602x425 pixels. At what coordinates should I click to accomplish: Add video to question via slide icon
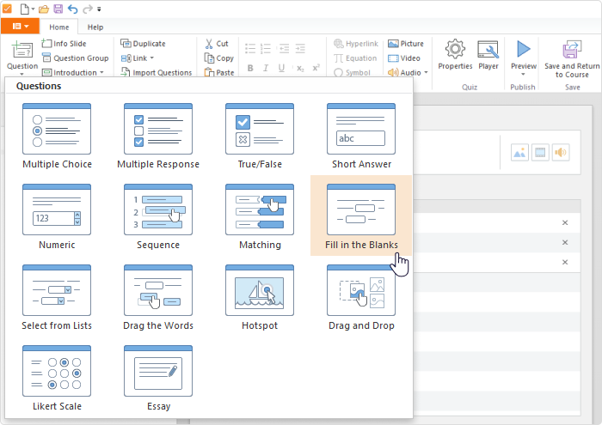click(540, 153)
